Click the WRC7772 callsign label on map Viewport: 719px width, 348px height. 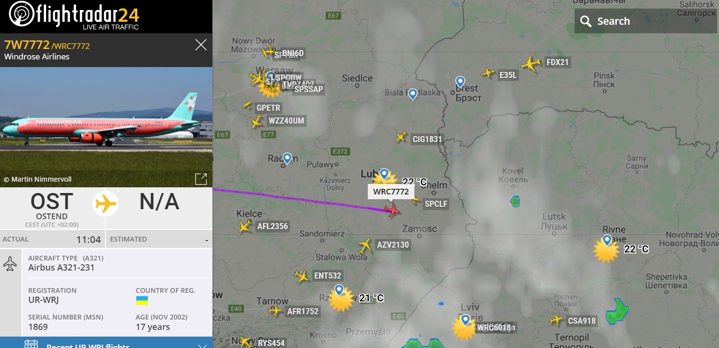(391, 192)
